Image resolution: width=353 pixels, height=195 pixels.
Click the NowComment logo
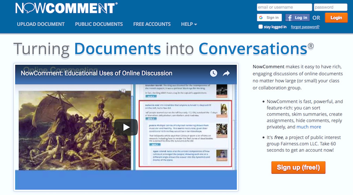tap(67, 8)
